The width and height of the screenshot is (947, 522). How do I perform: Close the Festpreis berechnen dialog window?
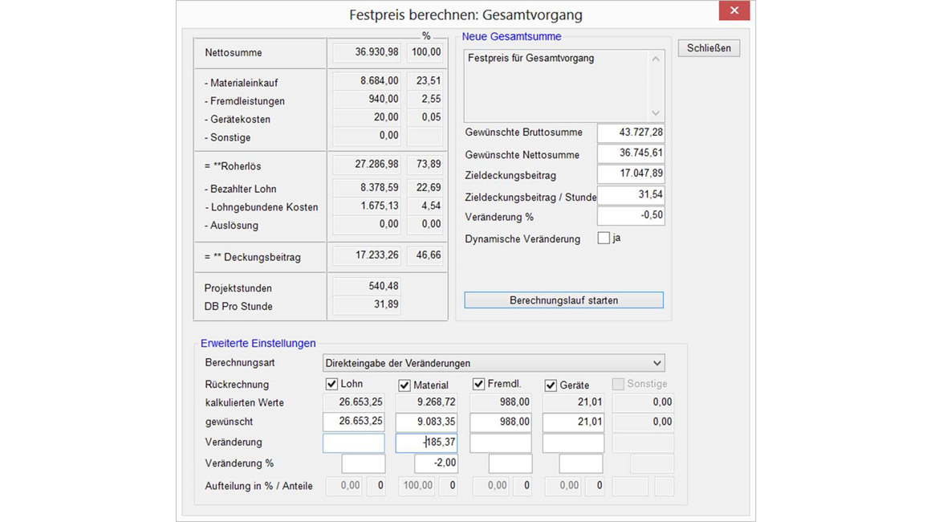pos(734,11)
